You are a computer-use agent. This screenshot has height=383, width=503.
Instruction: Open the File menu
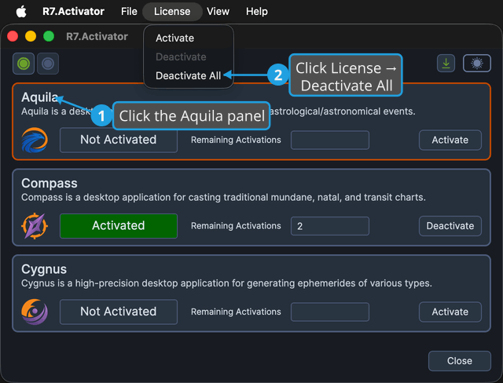[x=129, y=12]
